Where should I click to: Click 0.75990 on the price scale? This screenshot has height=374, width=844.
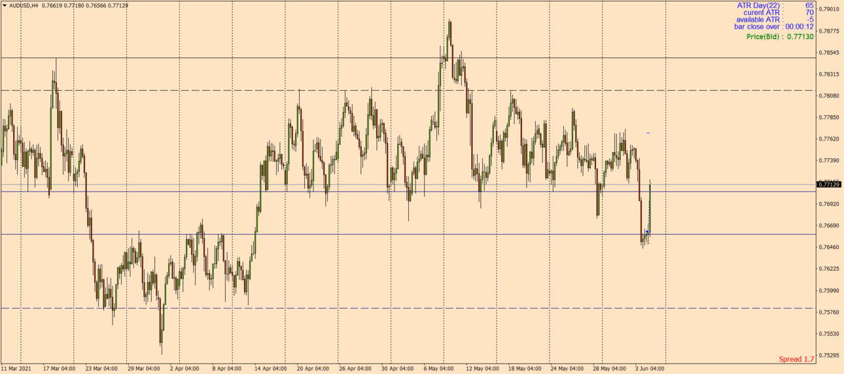point(829,290)
